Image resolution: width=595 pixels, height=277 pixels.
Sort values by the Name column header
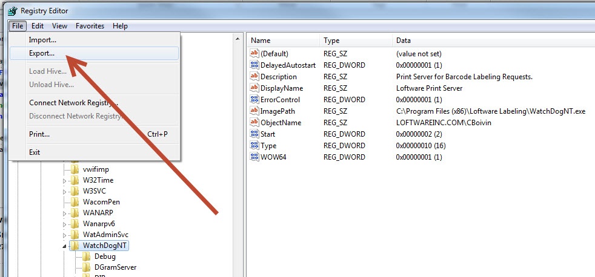283,41
